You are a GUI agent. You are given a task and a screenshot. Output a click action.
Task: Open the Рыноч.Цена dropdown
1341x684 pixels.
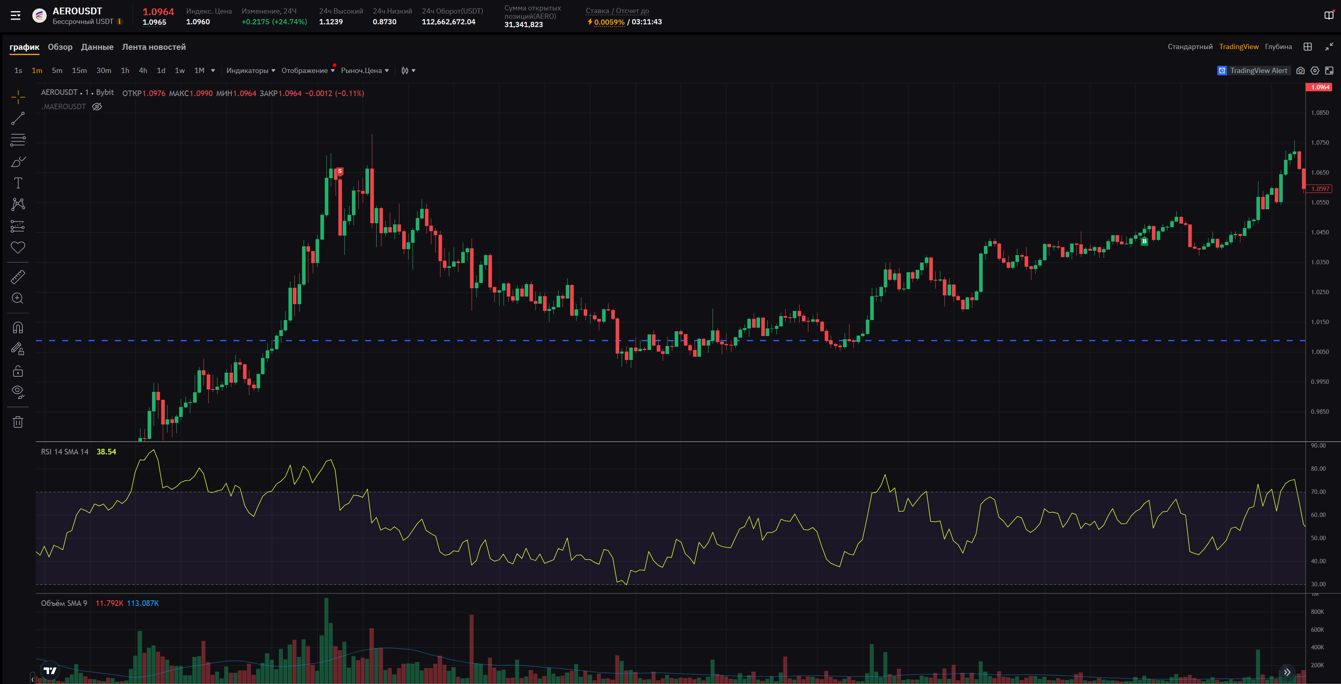click(364, 71)
